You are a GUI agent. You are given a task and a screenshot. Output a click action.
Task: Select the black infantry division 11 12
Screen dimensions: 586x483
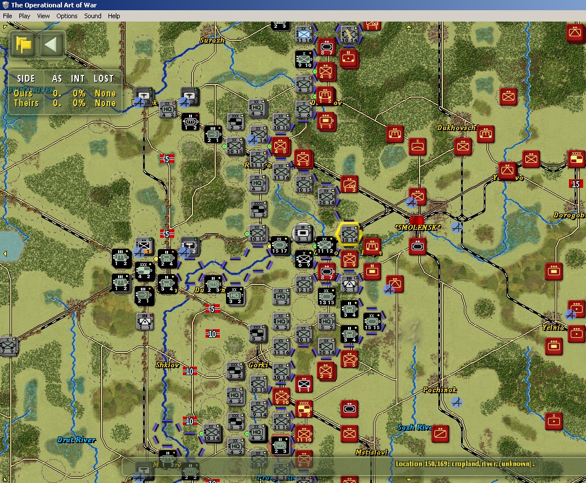(x=325, y=245)
